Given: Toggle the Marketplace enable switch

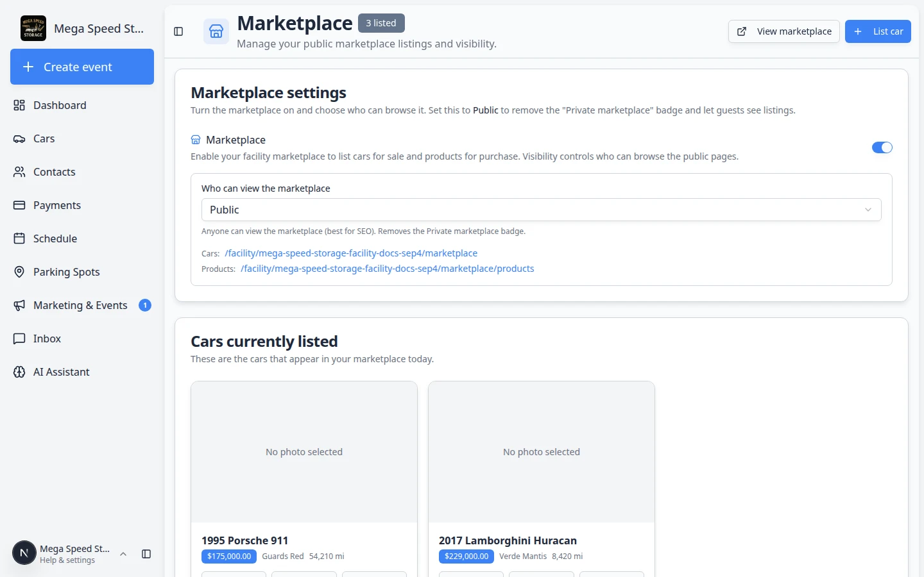Looking at the screenshot, I should pyautogui.click(x=882, y=147).
